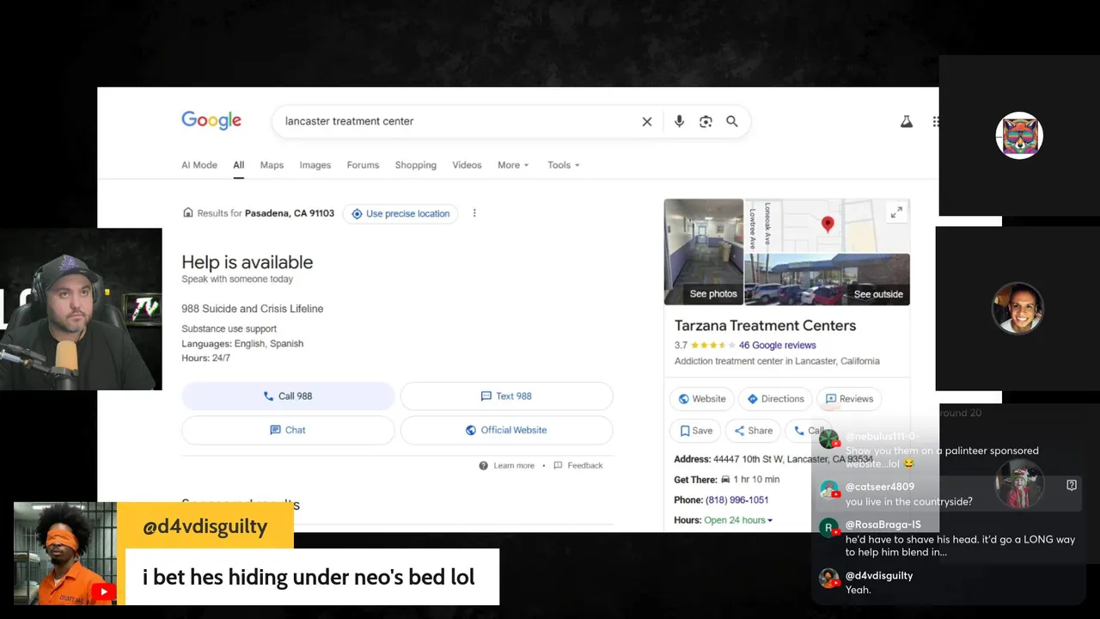Viewport: 1100px width, 619px height.
Task: Open crisis Chat button
Action: [x=288, y=430]
